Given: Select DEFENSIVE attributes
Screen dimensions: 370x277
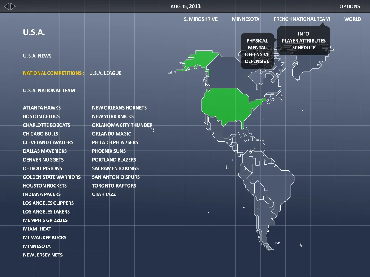Looking at the screenshot, I should click(x=257, y=61).
